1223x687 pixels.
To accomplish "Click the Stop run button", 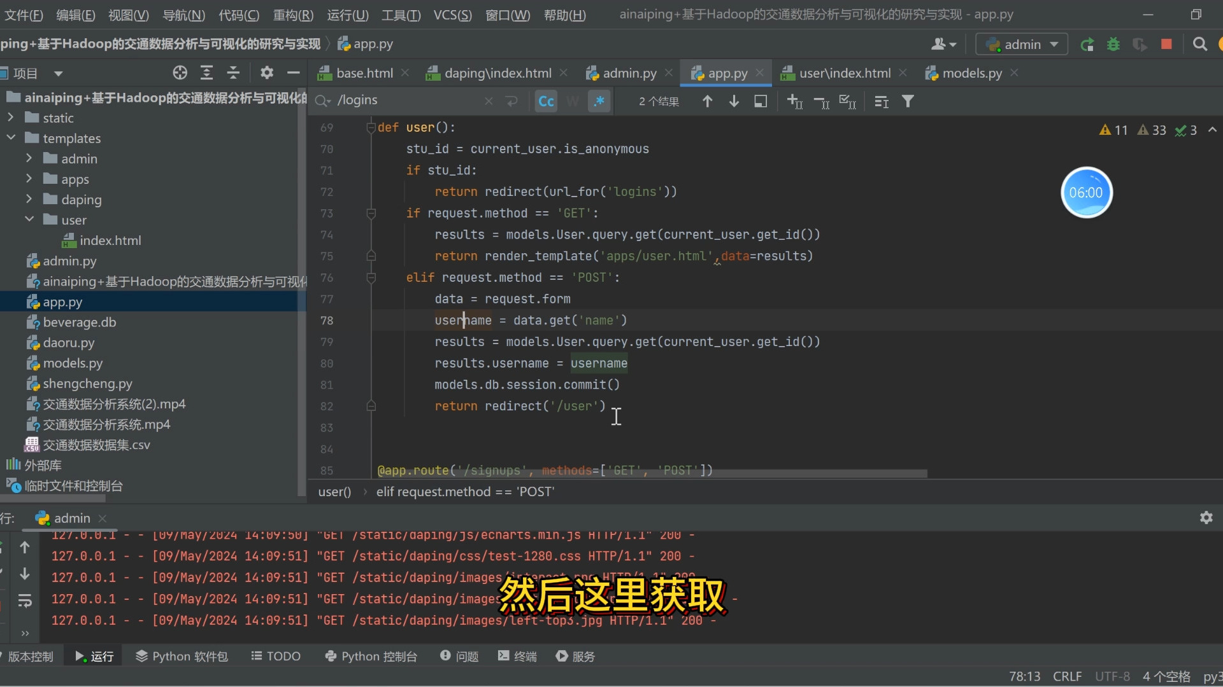I will pyautogui.click(x=1166, y=44).
